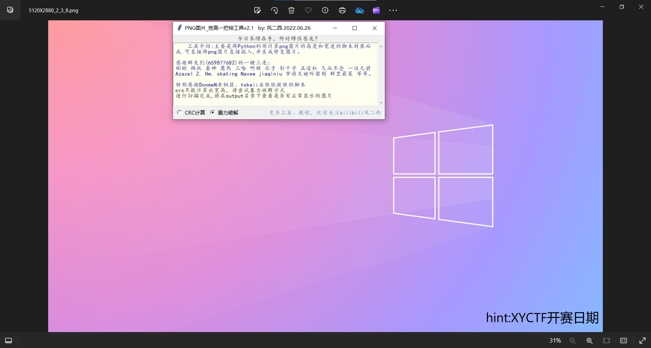Minimize the Photos window
The width and height of the screenshot is (651, 348).
click(603, 7)
